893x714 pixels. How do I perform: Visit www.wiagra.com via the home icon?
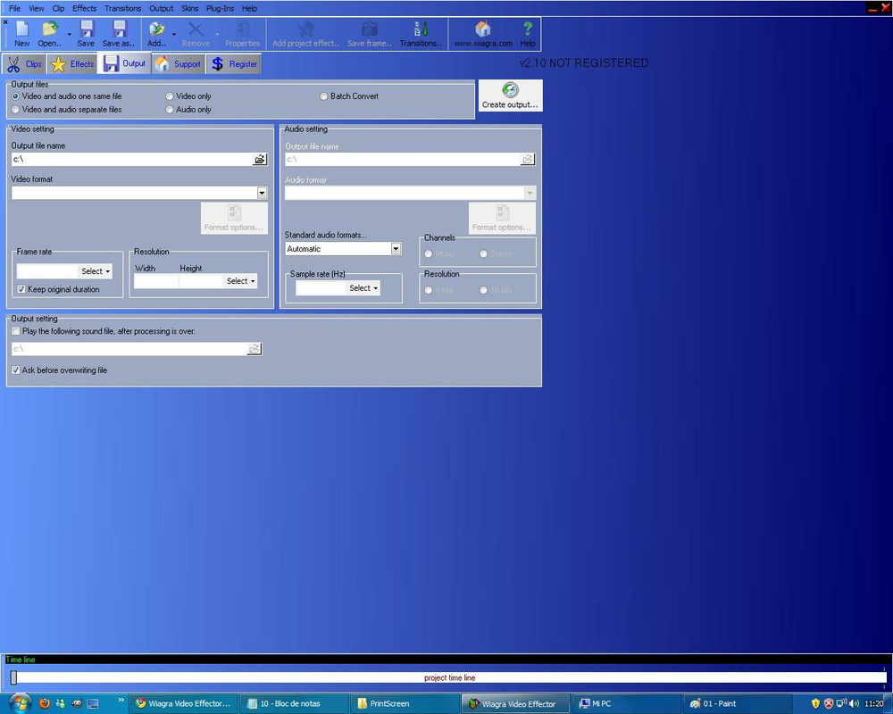[483, 34]
